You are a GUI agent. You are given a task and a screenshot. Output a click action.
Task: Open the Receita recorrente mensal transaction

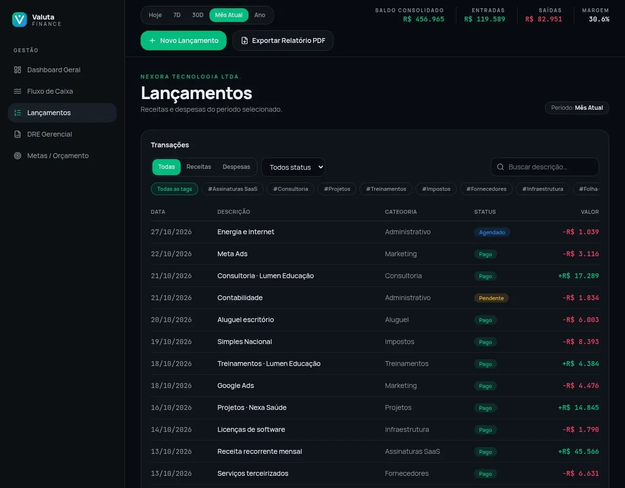point(375,451)
